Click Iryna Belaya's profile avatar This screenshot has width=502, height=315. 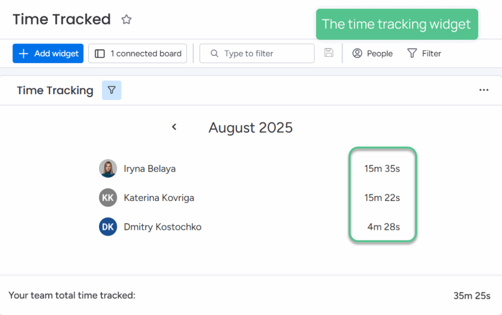(108, 169)
